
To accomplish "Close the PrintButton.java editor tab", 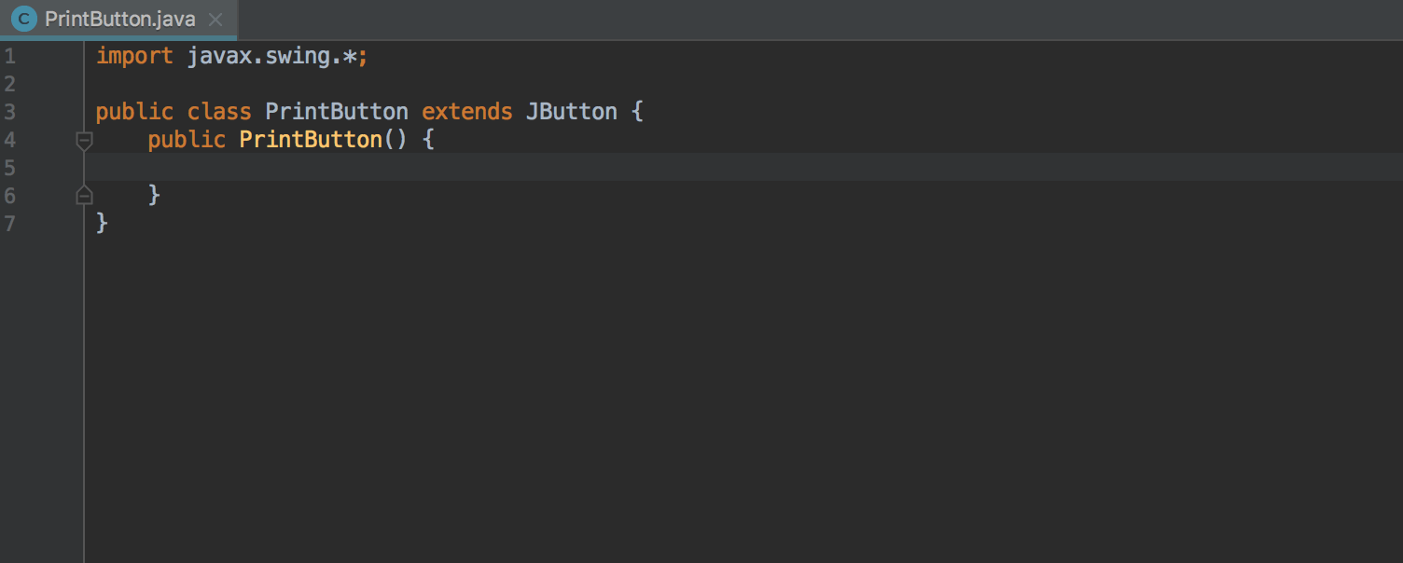I will pyautogui.click(x=215, y=19).
